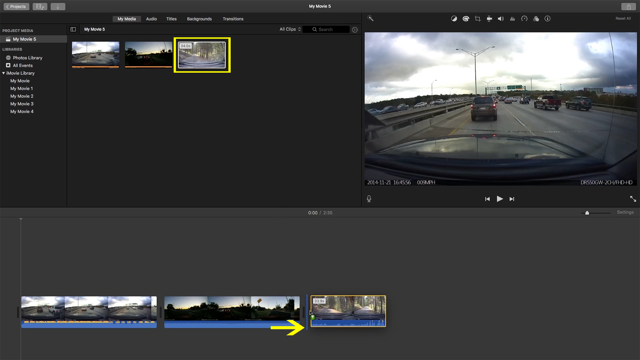Go back to Projects
640x360 pixels.
click(16, 6)
